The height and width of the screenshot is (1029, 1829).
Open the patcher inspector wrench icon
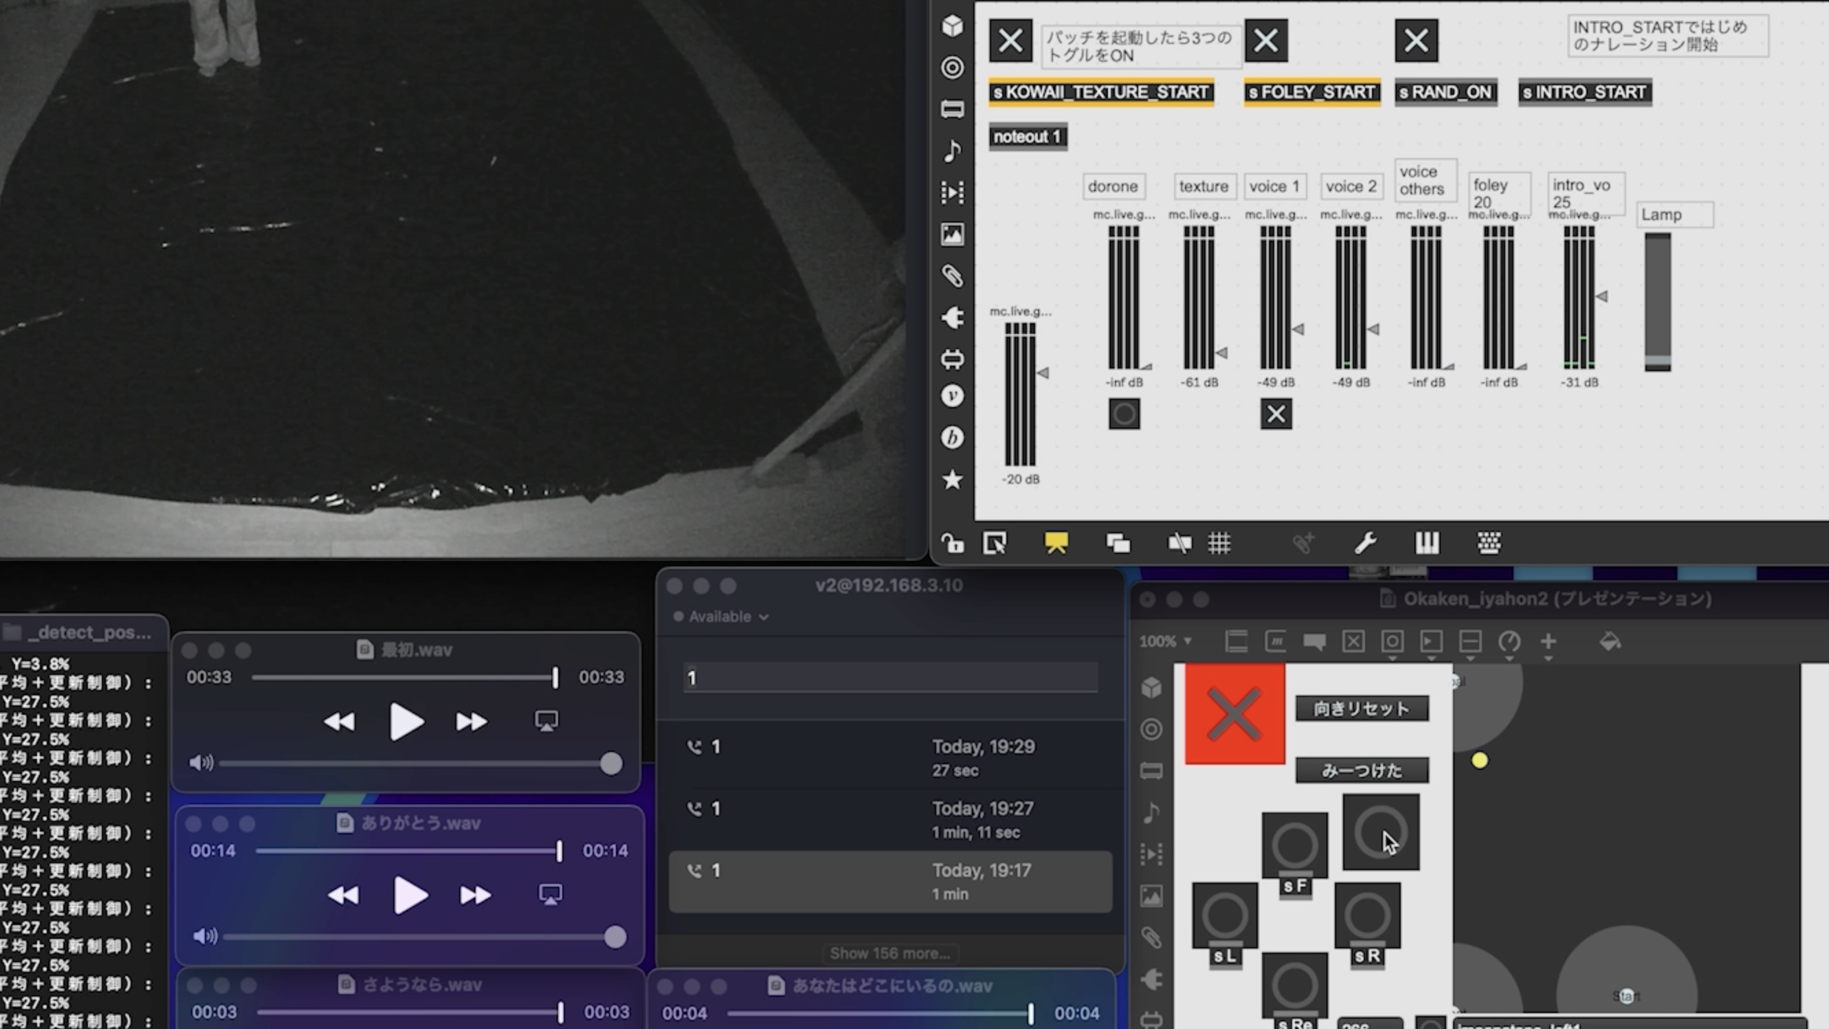pos(1364,543)
